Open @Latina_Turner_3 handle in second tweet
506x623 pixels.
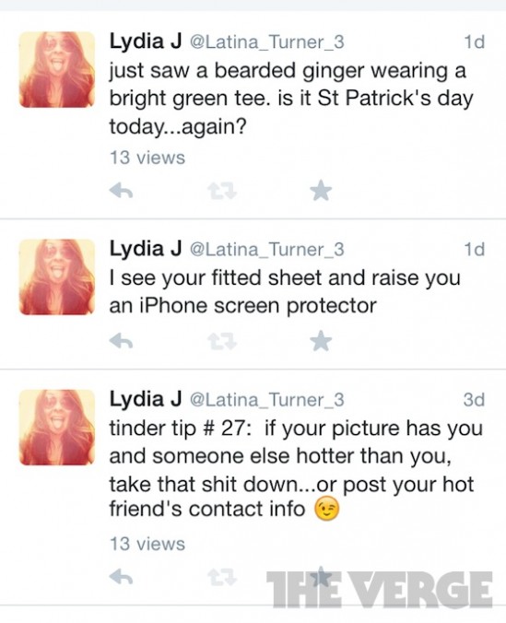click(x=267, y=250)
